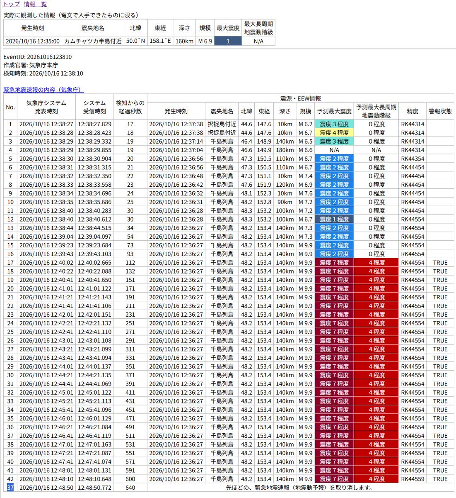Click the 46.6 latitude cell

pyautogui.click(x=246, y=150)
